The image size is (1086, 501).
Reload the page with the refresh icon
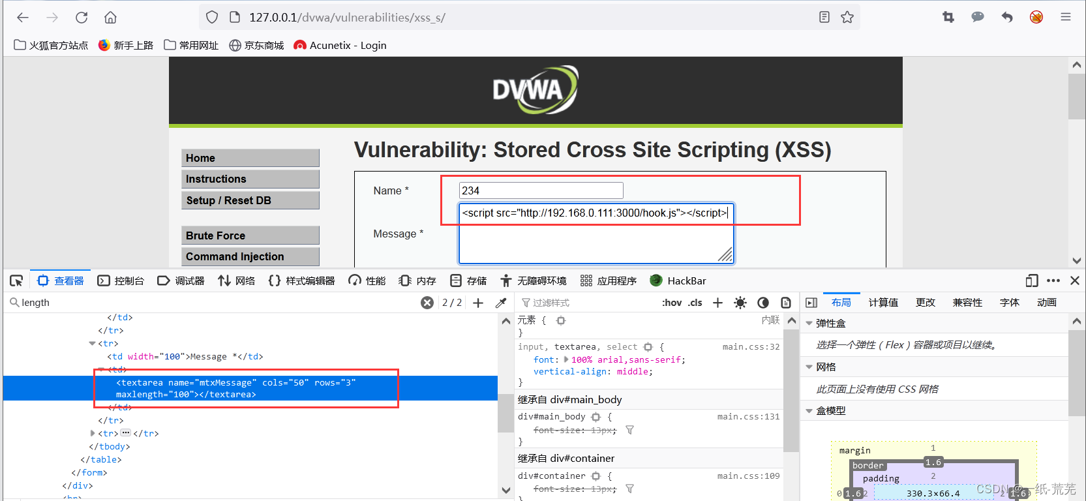82,18
